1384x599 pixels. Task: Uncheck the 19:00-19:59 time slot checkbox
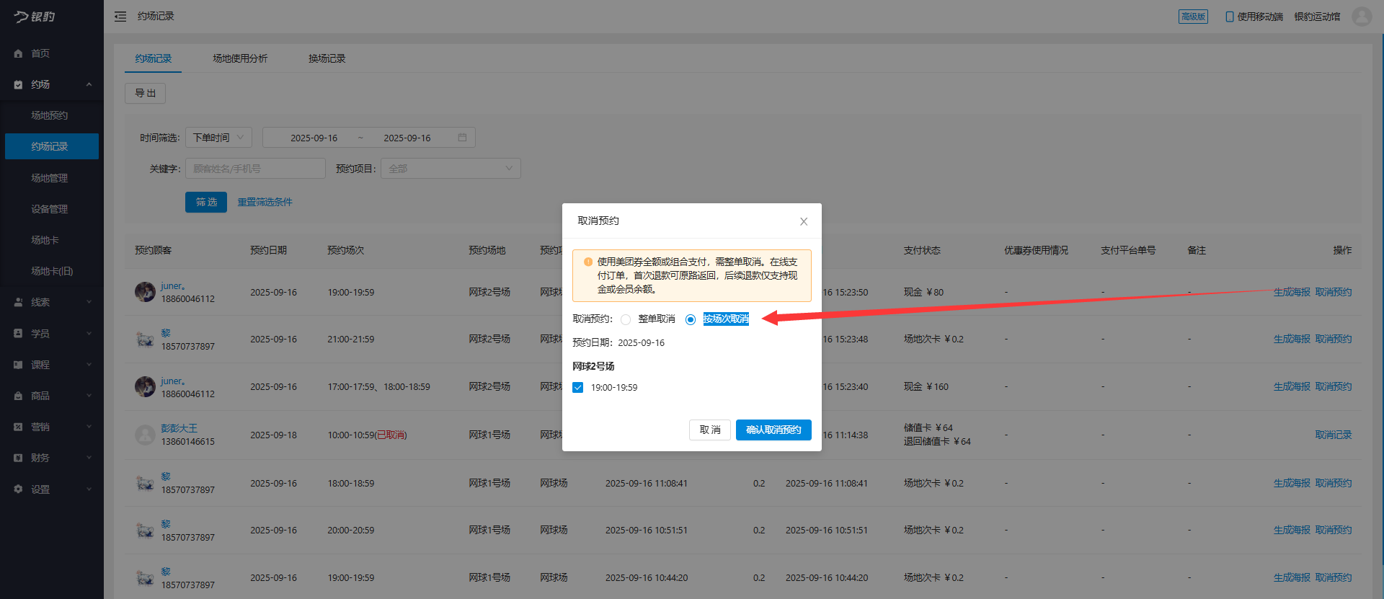[578, 388]
